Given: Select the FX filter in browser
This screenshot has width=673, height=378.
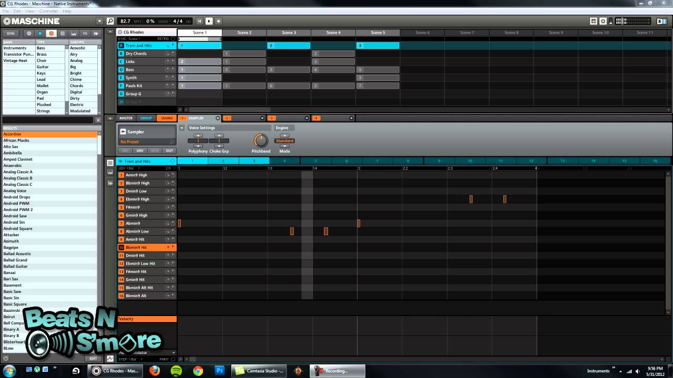Looking at the screenshot, I should pos(85,33).
